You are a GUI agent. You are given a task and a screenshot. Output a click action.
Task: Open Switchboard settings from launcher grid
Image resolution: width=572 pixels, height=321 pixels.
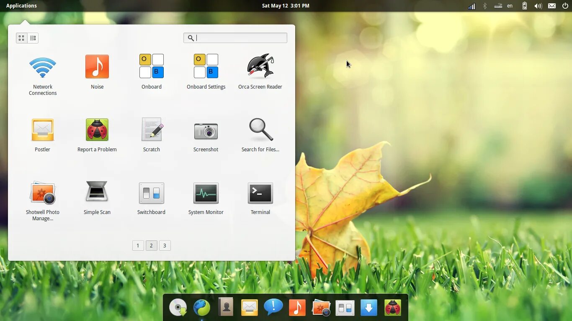[151, 198]
